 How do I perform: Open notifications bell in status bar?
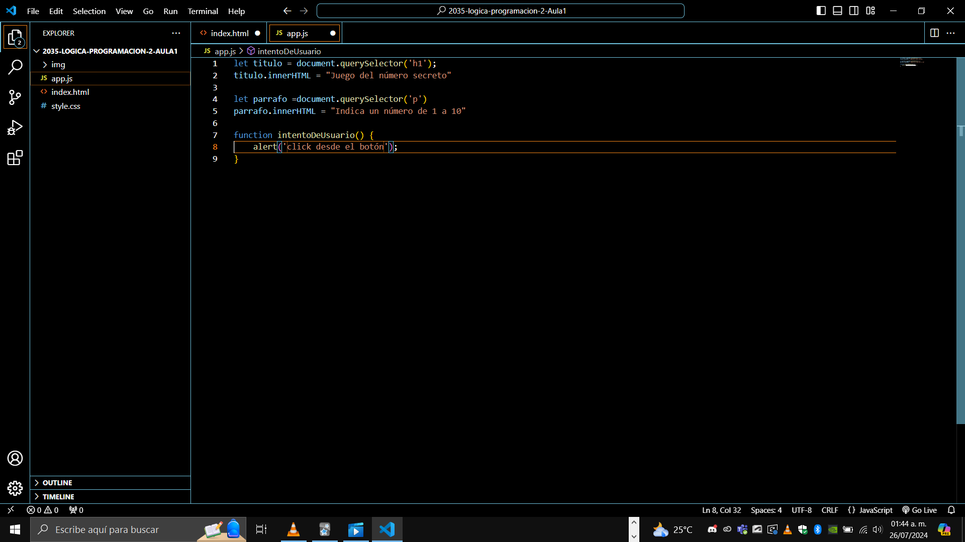951,510
